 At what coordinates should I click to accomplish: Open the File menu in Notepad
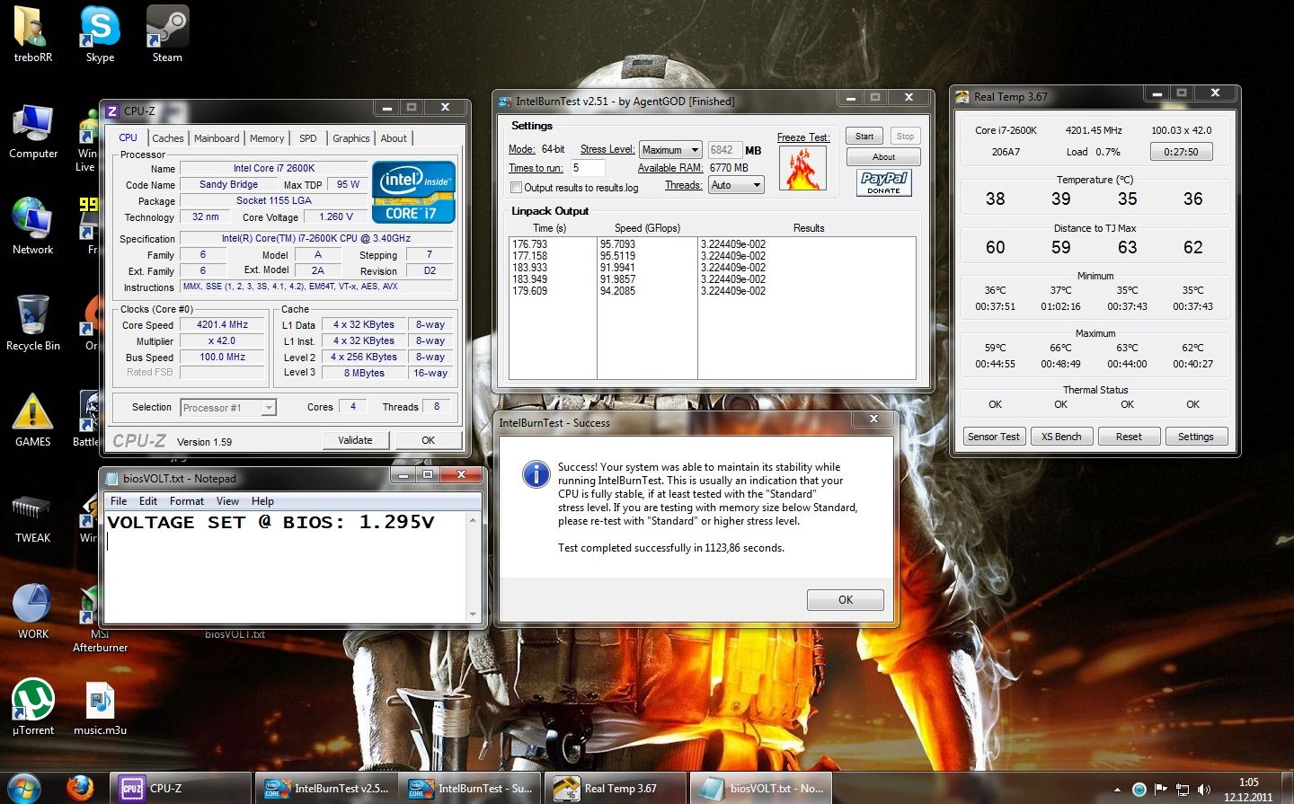pos(119,501)
